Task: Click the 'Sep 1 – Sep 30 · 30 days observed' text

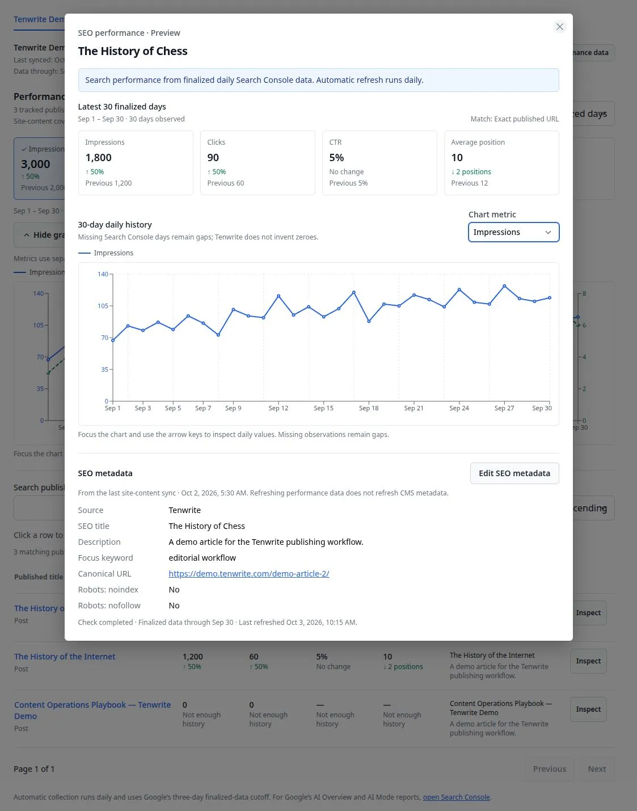Action: [x=131, y=119]
